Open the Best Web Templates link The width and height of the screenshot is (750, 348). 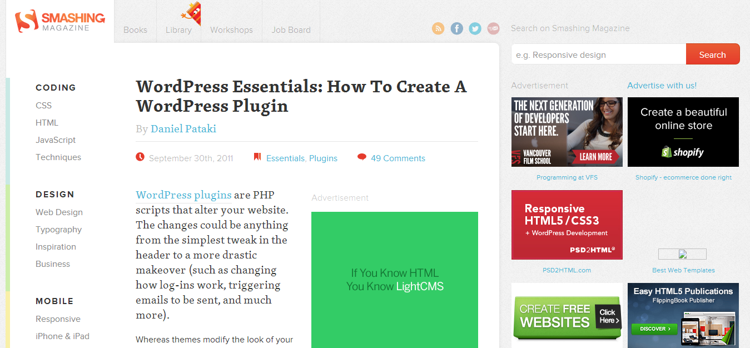pos(683,270)
